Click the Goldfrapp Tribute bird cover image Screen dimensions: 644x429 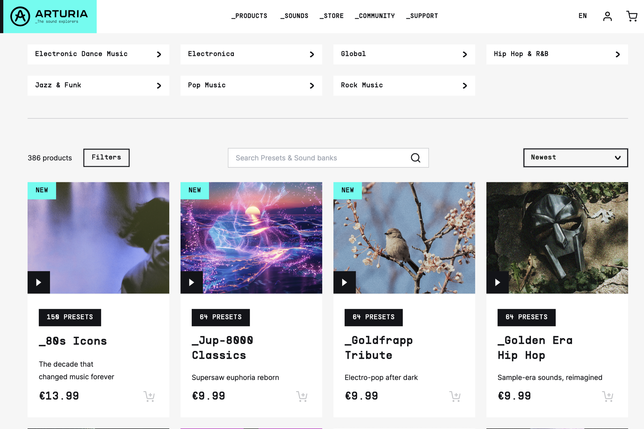[404, 238]
